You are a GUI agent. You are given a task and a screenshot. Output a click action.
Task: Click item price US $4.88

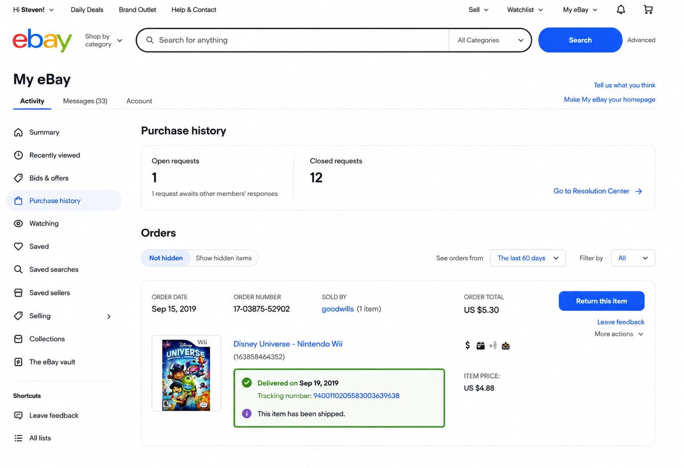[x=479, y=388]
